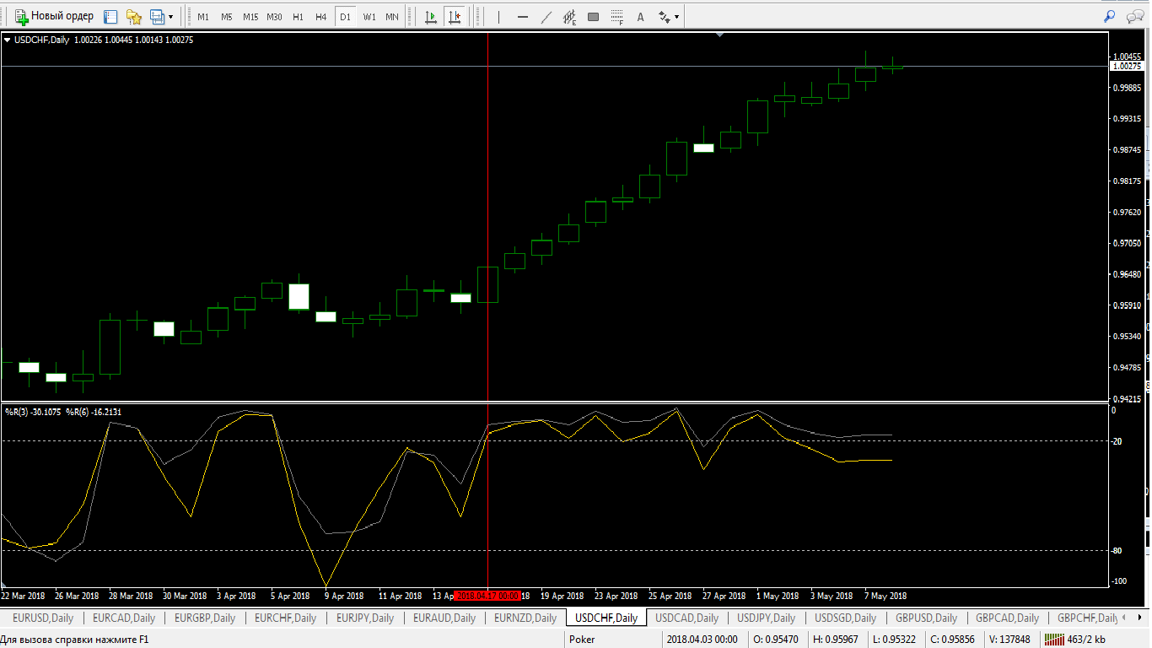Switch timeframe to W1

pos(369,17)
